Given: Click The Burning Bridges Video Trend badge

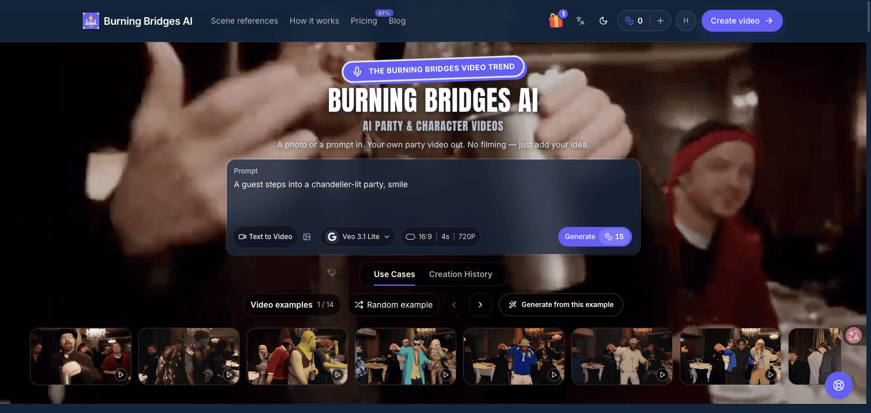Looking at the screenshot, I should tap(433, 70).
